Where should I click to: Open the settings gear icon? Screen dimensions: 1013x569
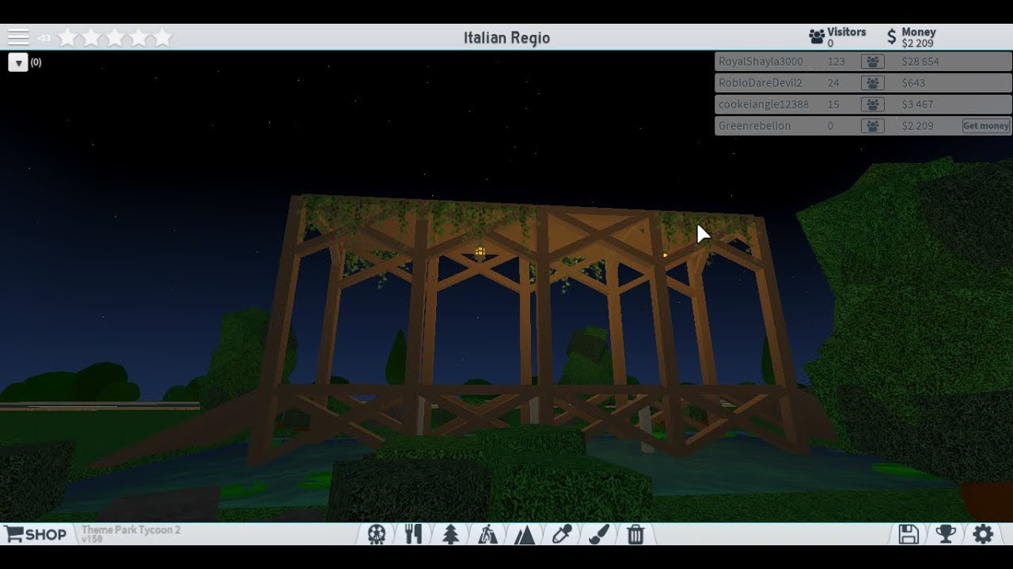click(x=983, y=534)
